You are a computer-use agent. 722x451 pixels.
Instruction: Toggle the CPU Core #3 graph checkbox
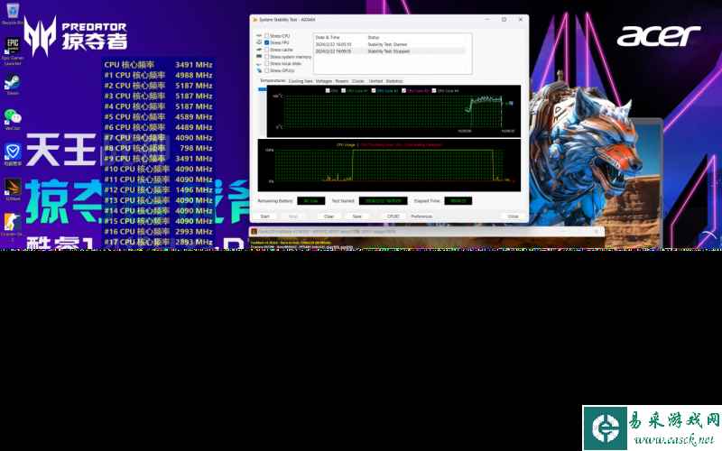point(403,91)
